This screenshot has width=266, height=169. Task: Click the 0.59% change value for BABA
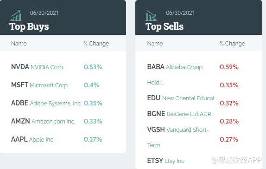[x=229, y=67]
